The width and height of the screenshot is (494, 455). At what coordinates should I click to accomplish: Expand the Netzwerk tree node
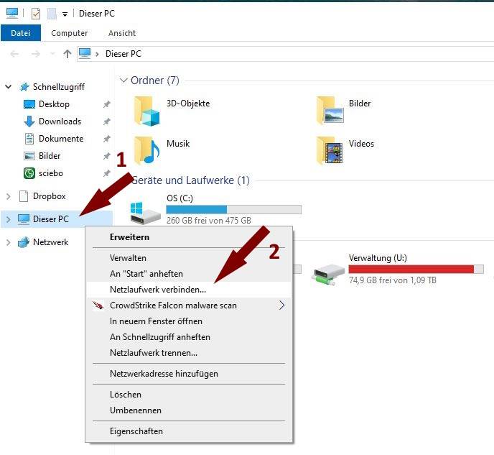[9, 242]
